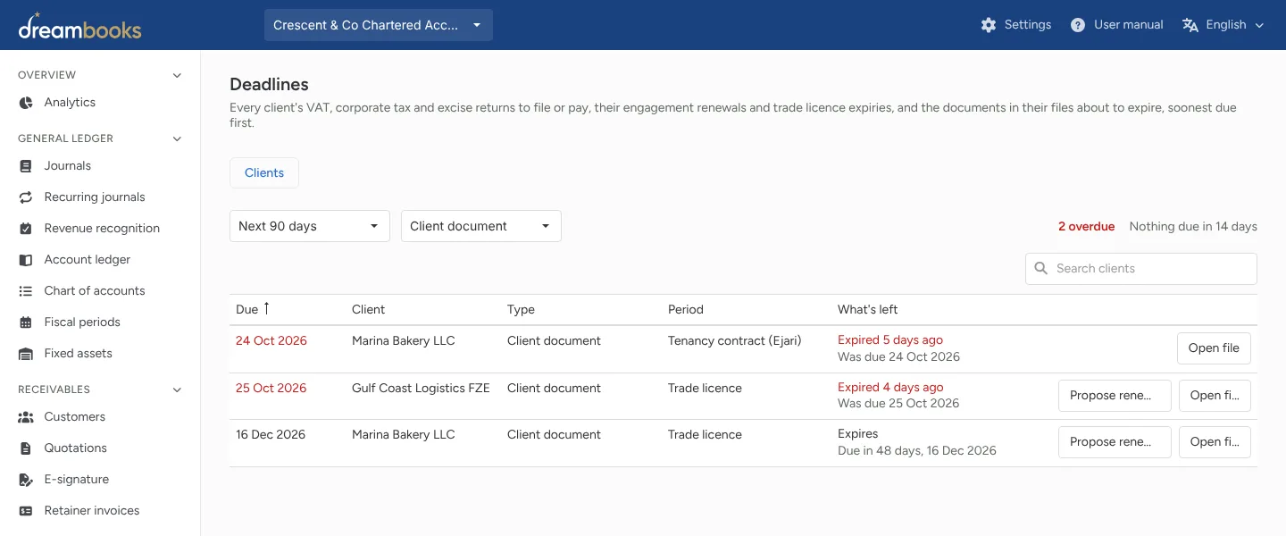This screenshot has width=1286, height=536.
Task: Open Journals from the sidebar
Action: click(68, 166)
